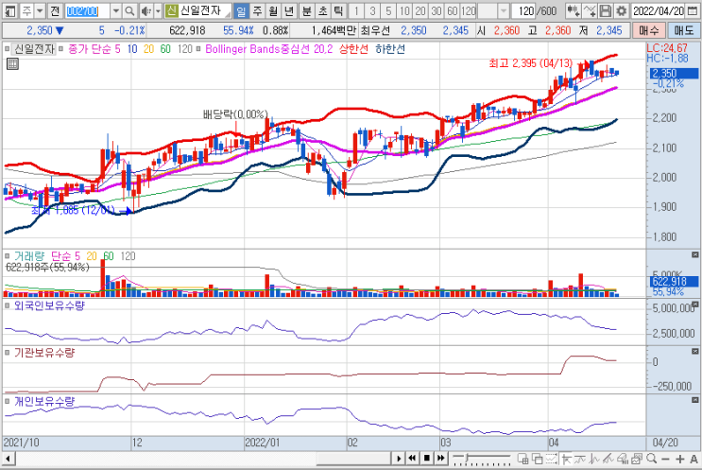Click the 외국인보유수량 panel label

pos(49,305)
